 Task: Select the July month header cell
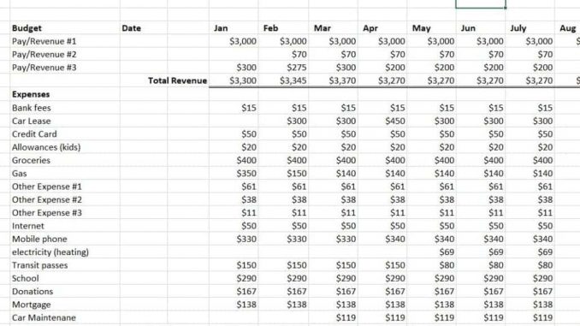coord(530,28)
